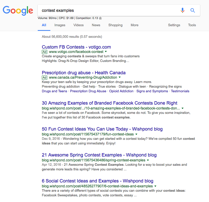This screenshot has width=209, height=202.
Task: Open Custom FB Contests - votigo.com ad
Action: 76,47
